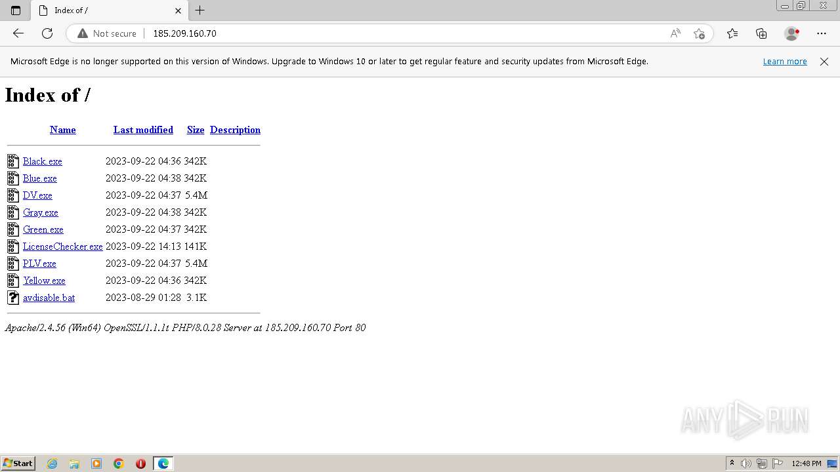This screenshot has width=840, height=472.
Task: Open File Explorer from taskbar
Action: [x=74, y=463]
